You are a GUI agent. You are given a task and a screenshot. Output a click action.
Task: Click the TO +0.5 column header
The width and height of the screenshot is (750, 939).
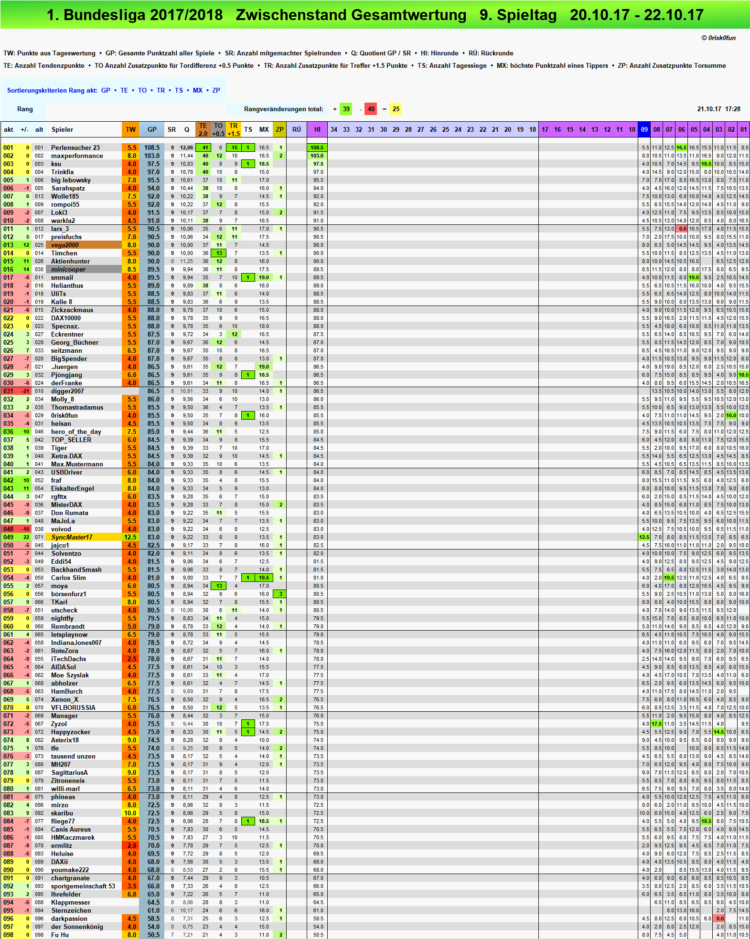click(x=218, y=129)
